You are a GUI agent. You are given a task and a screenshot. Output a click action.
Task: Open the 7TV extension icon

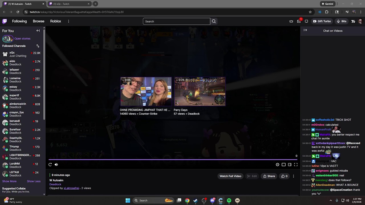pyautogui.click(x=353, y=21)
